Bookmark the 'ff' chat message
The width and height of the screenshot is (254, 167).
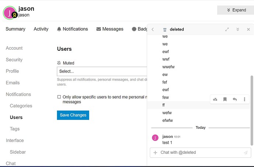[225, 99]
